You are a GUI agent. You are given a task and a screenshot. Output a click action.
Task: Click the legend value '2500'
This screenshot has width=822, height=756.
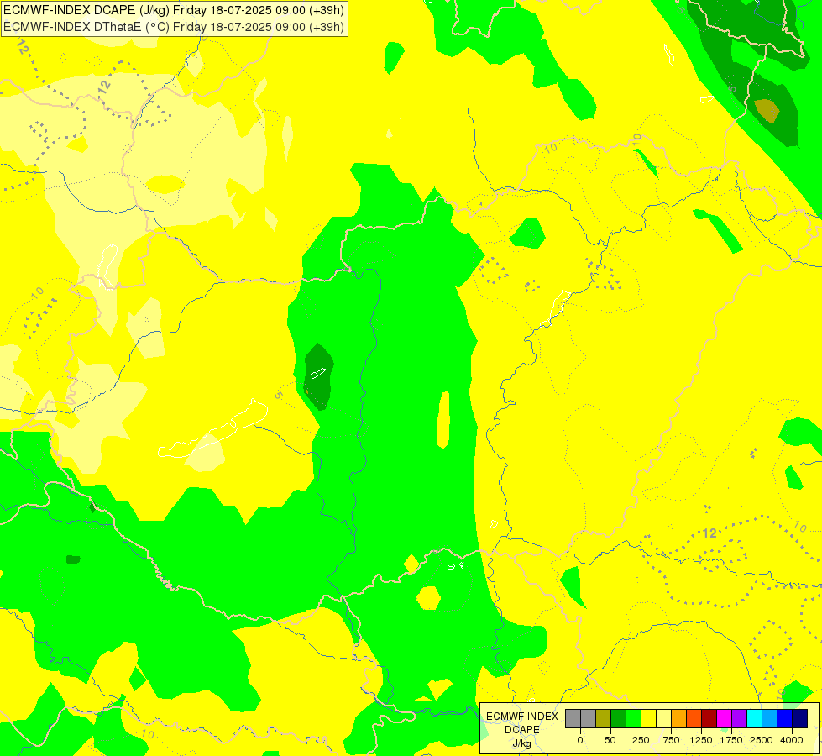pos(762,740)
